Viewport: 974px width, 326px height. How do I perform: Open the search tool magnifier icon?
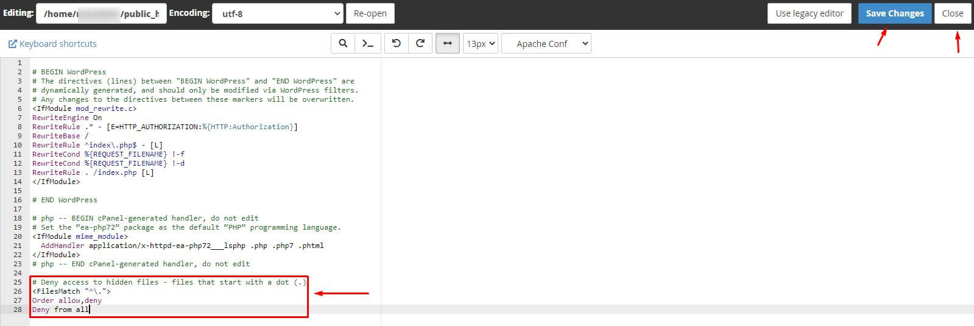click(x=343, y=44)
